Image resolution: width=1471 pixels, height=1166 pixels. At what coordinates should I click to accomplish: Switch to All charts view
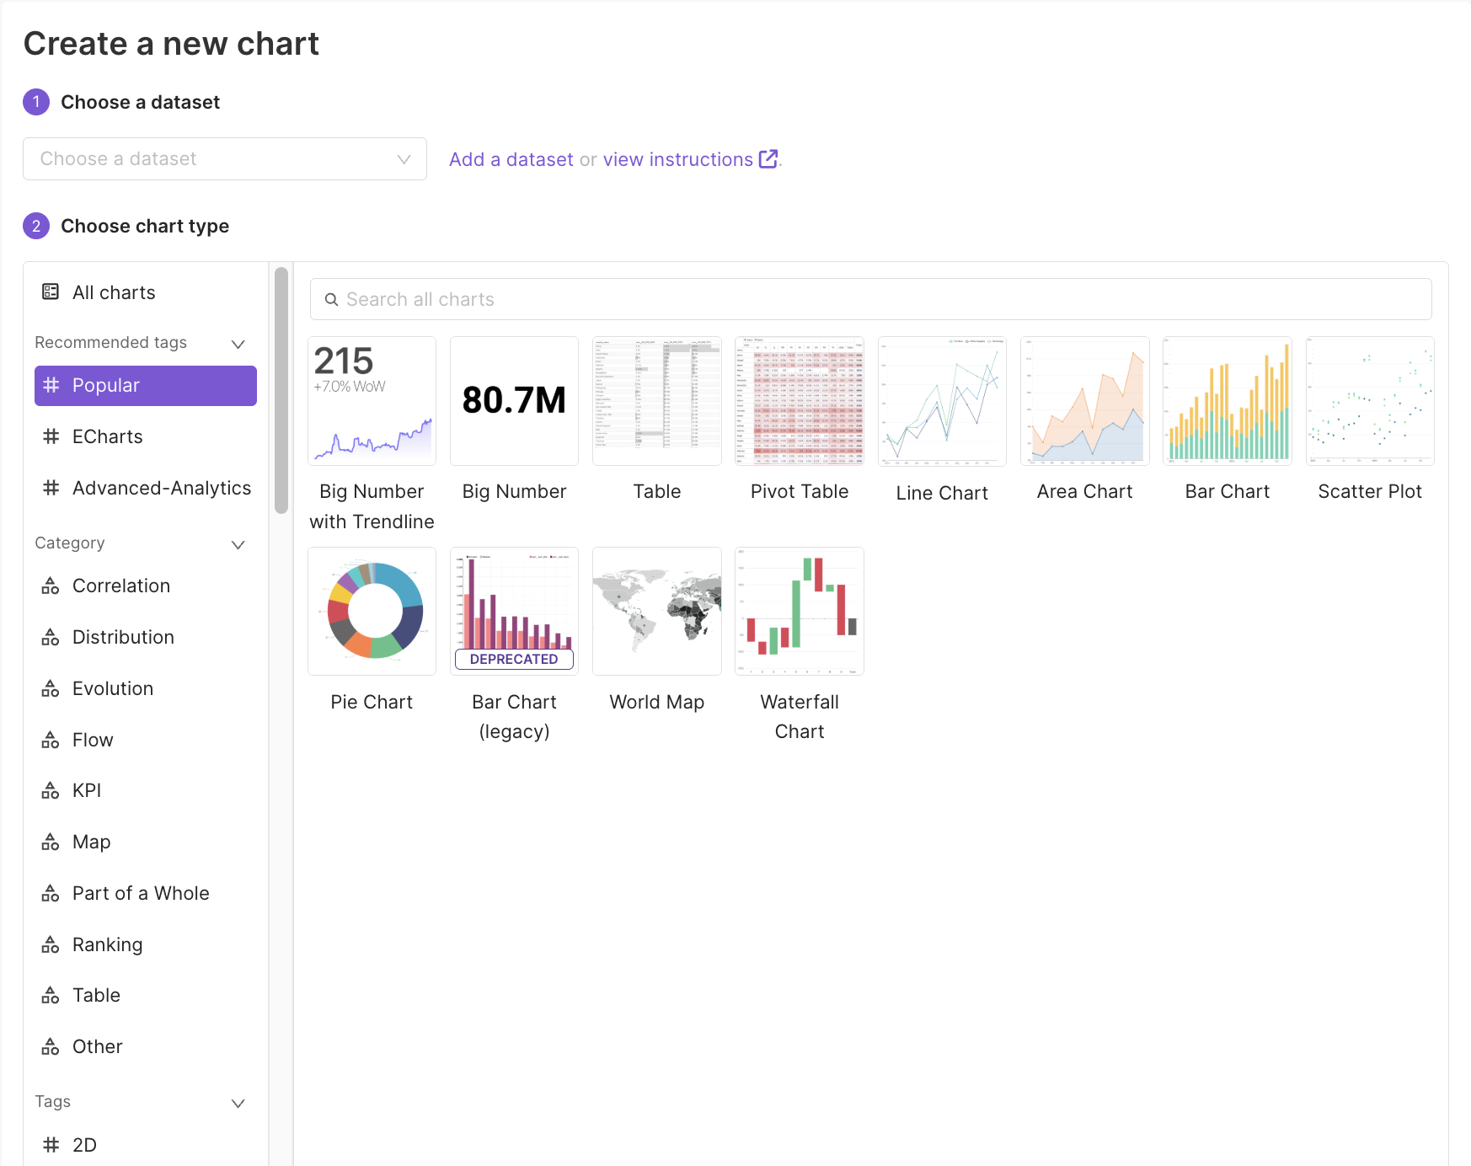(x=113, y=292)
